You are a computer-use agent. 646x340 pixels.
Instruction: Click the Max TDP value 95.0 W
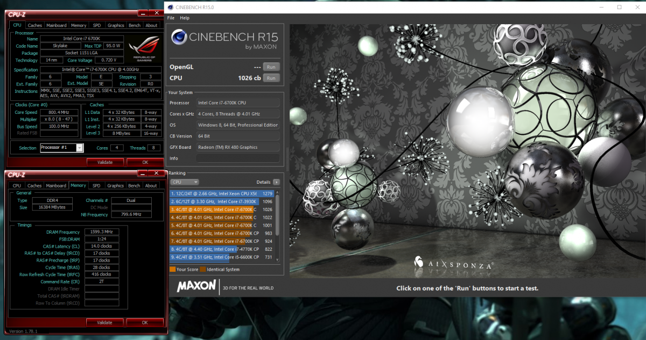pos(114,46)
